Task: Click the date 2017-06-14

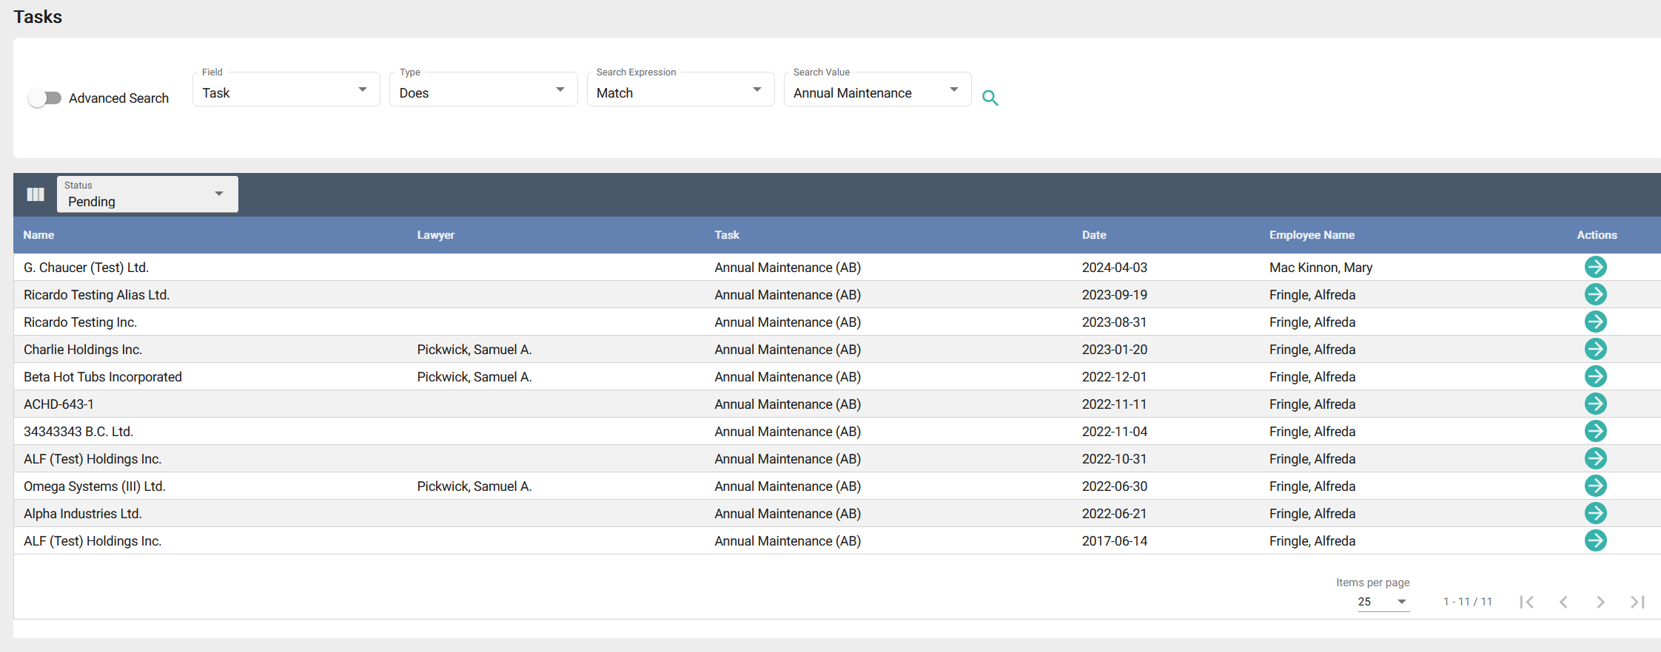Action: tap(1115, 541)
